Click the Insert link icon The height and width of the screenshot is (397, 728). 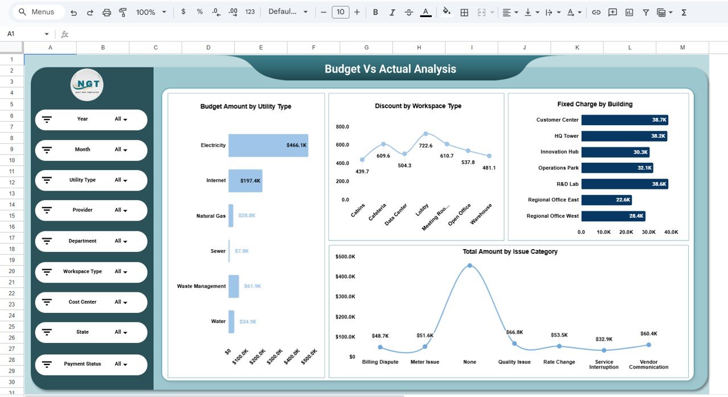click(596, 11)
